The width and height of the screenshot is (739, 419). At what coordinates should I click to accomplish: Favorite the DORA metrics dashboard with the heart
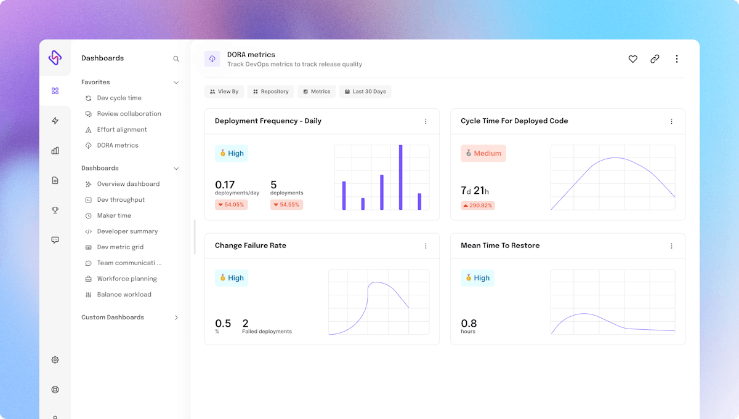tap(632, 58)
